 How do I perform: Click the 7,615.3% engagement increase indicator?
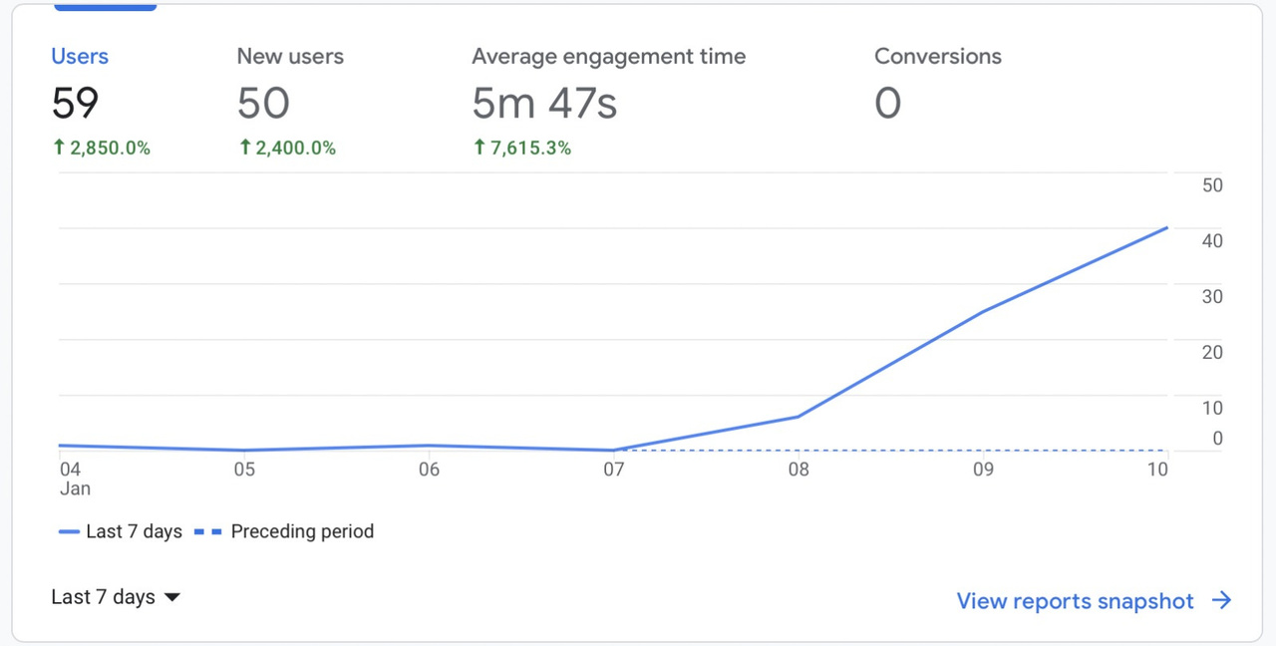click(521, 149)
